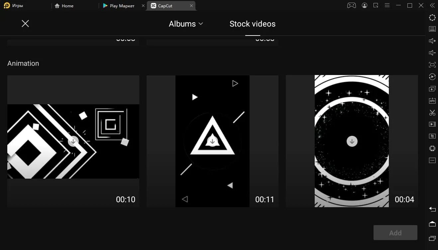This screenshot has height=250, width=438.
Task: Click the sidebar two-arrows transfer icon
Action: [432, 136]
